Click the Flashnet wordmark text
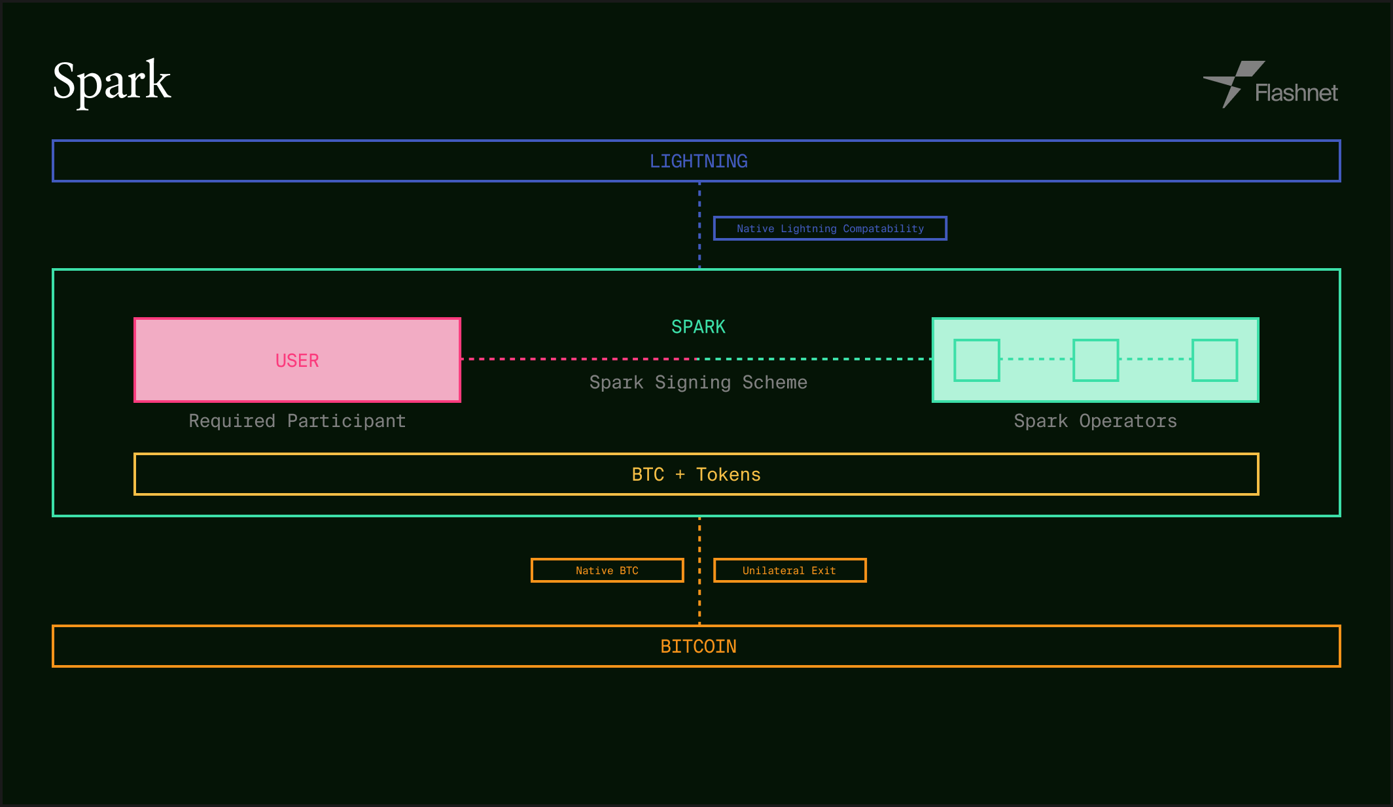 point(1296,93)
